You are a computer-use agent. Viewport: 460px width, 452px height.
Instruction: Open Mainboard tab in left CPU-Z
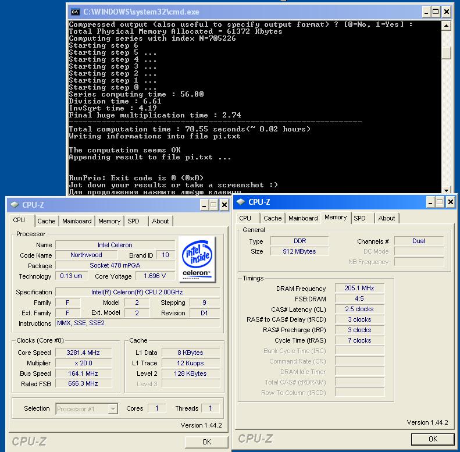77,221
